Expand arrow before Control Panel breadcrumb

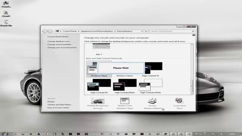(61, 31)
